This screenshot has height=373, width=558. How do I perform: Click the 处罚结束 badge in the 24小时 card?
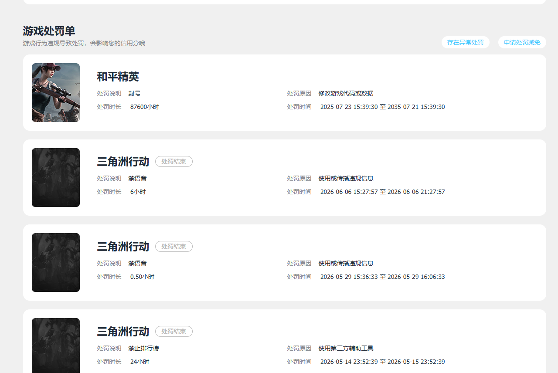[x=174, y=332]
